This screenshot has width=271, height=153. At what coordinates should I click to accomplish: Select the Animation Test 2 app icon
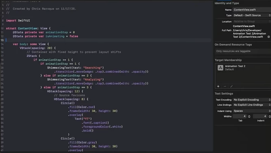coord(221,68)
